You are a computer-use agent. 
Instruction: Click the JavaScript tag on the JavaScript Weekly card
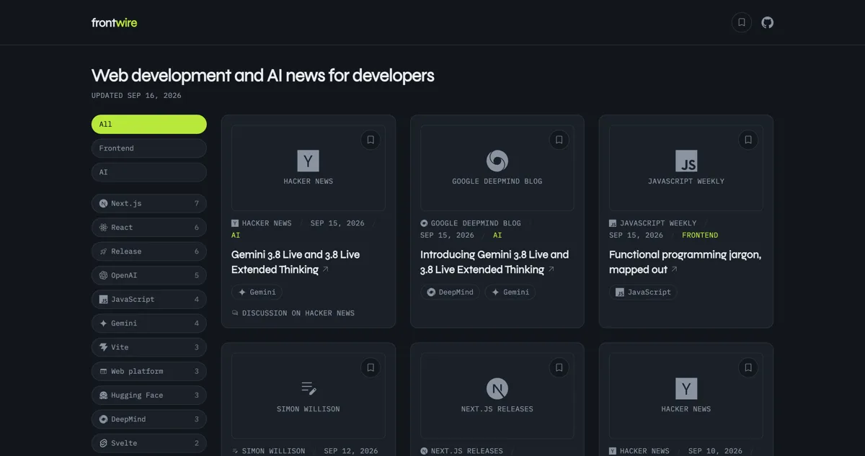click(x=643, y=292)
